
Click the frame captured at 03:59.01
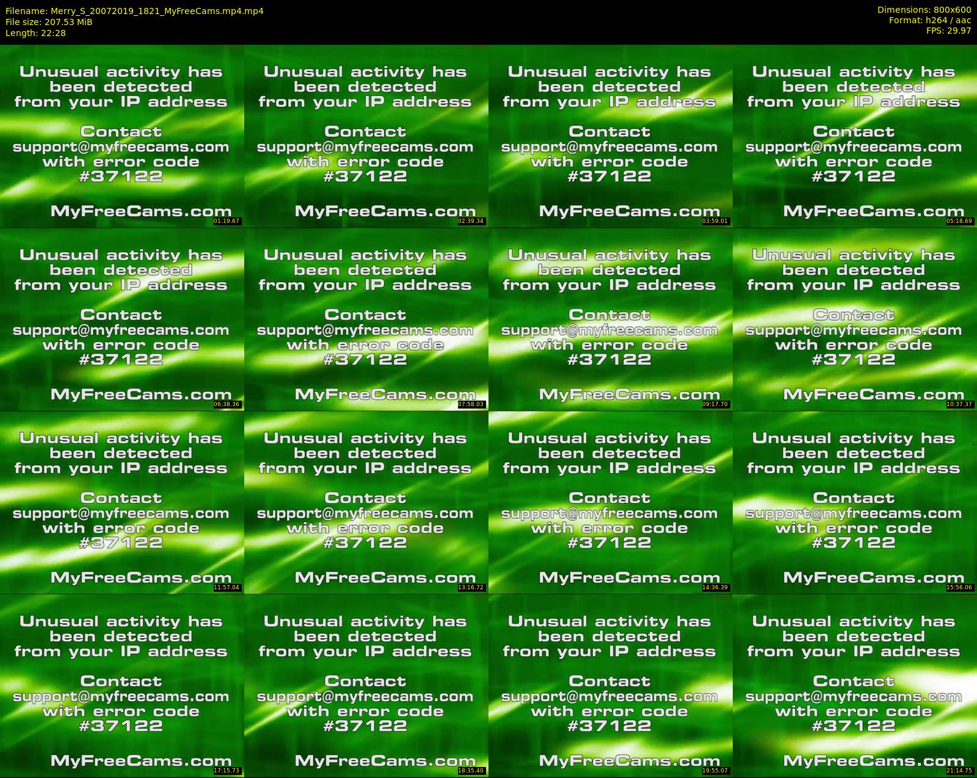tap(611, 136)
